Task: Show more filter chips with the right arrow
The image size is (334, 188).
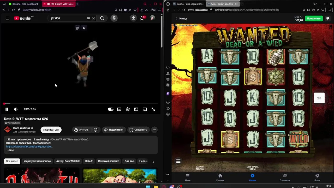Action: (x=153, y=162)
